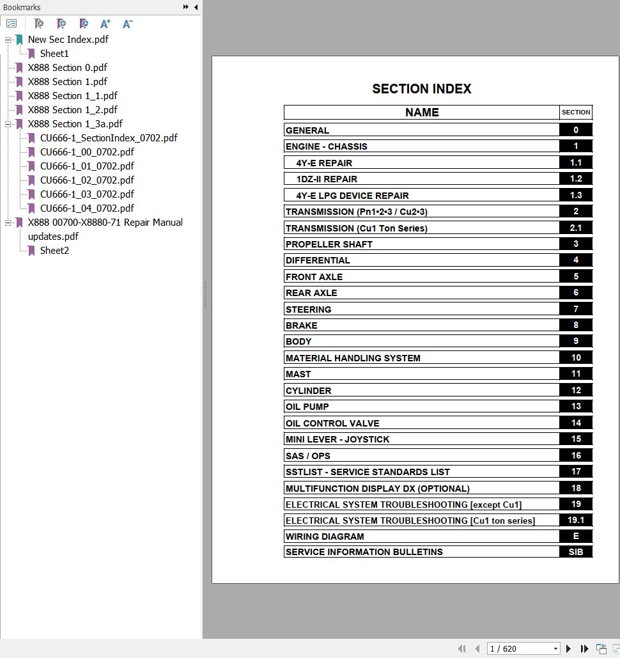Viewport: 620px width, 658px height.
Task: Increase bookmark text size with A+ icon
Action: tap(105, 24)
